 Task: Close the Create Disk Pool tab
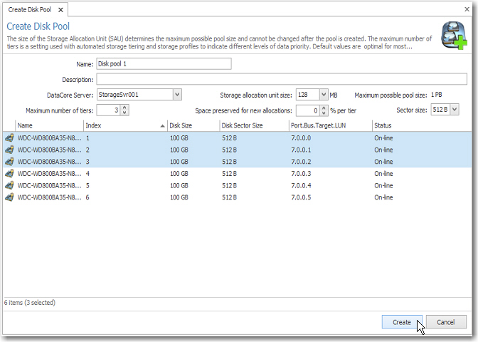tap(60, 10)
